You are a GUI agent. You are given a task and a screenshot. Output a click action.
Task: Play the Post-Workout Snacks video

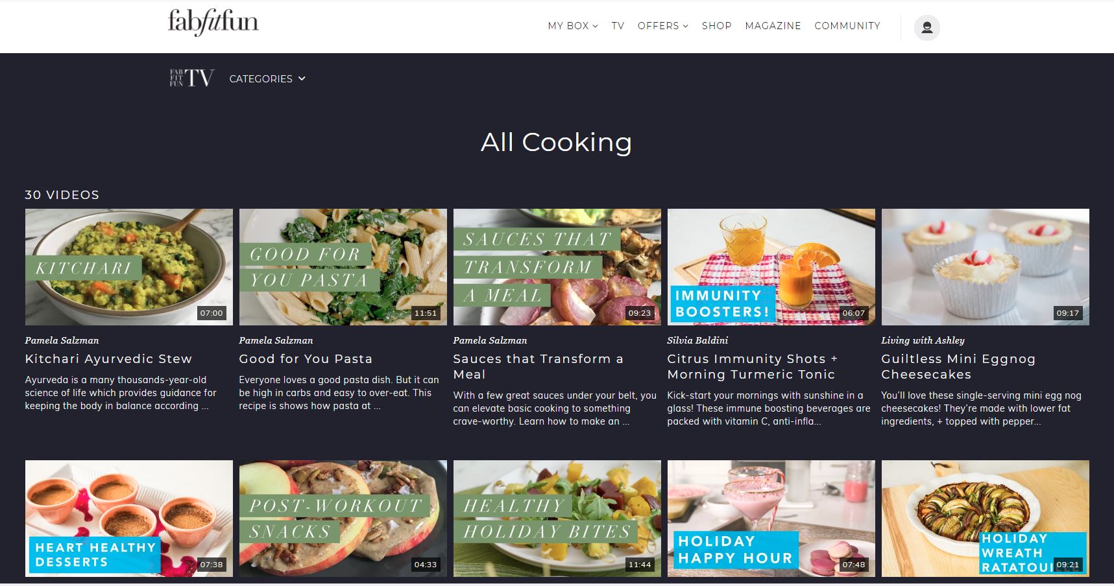pyautogui.click(x=343, y=519)
